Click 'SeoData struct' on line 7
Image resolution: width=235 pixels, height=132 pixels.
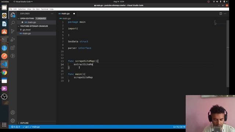point(78,41)
